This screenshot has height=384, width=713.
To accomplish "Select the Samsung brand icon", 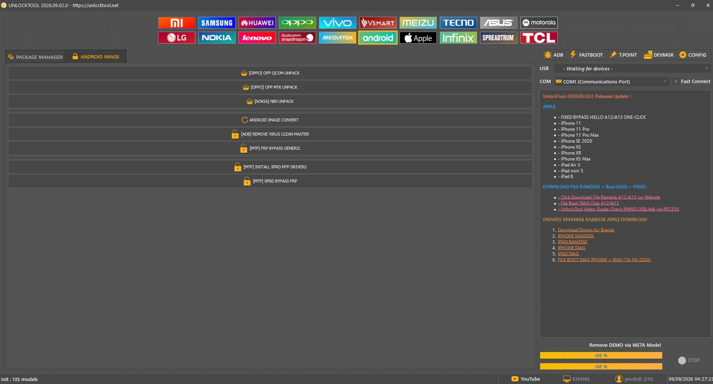I will click(217, 23).
